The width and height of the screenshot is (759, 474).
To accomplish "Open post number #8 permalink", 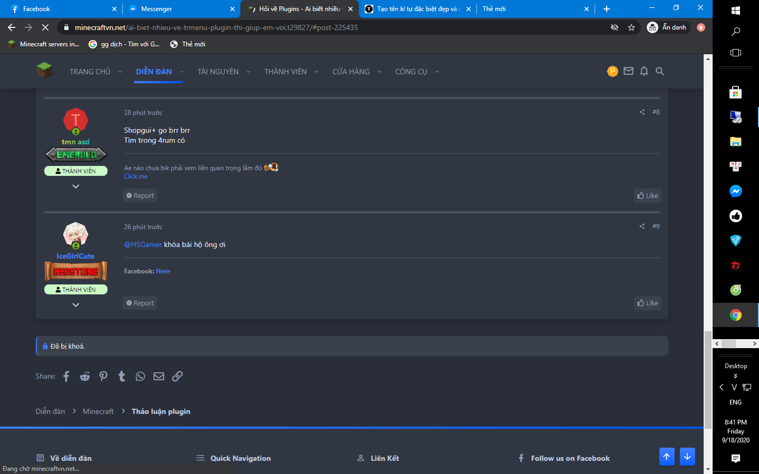I will [656, 112].
